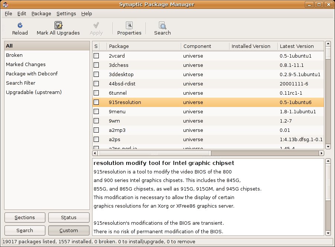335x247 pixels.
Task: Select the All filter entry
Action: pos(47,46)
